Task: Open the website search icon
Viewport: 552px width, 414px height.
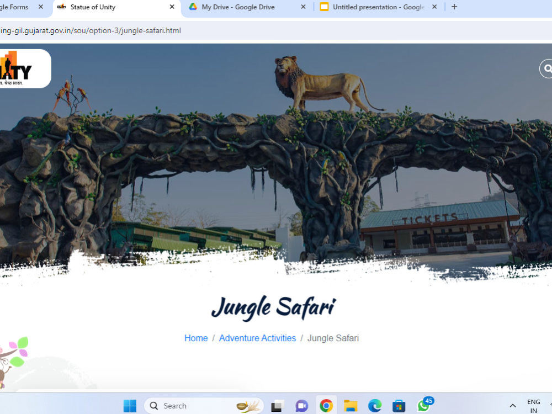Action: pyautogui.click(x=546, y=68)
